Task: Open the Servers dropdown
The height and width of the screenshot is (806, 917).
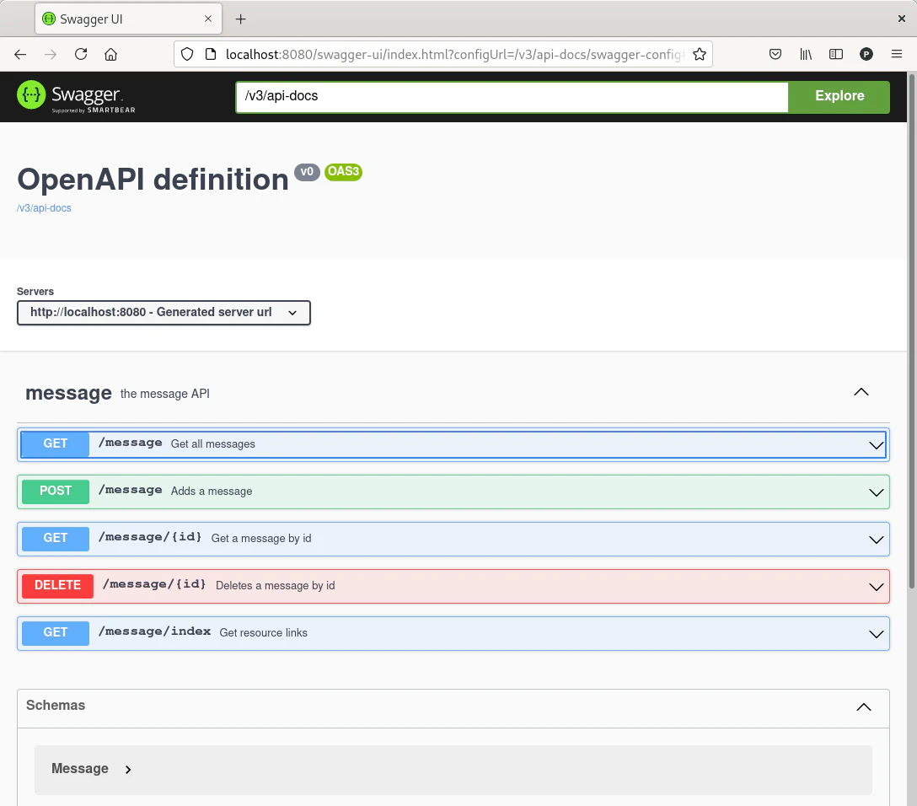Action: click(164, 313)
